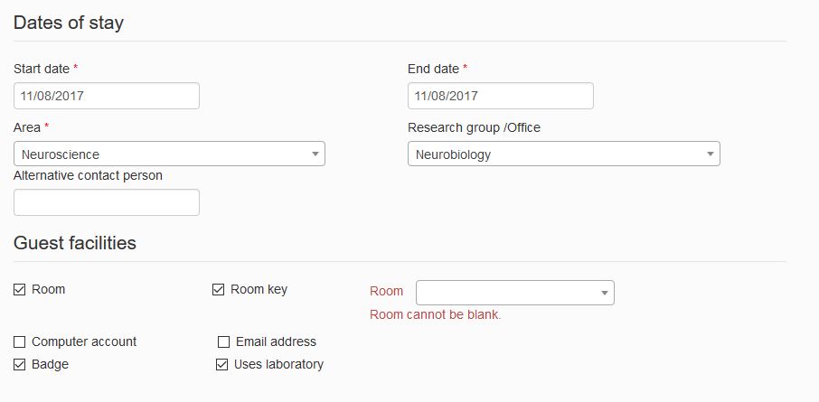Expand the Research group dropdown showing Neurobiology
This screenshot has width=819, height=402.
563,154
